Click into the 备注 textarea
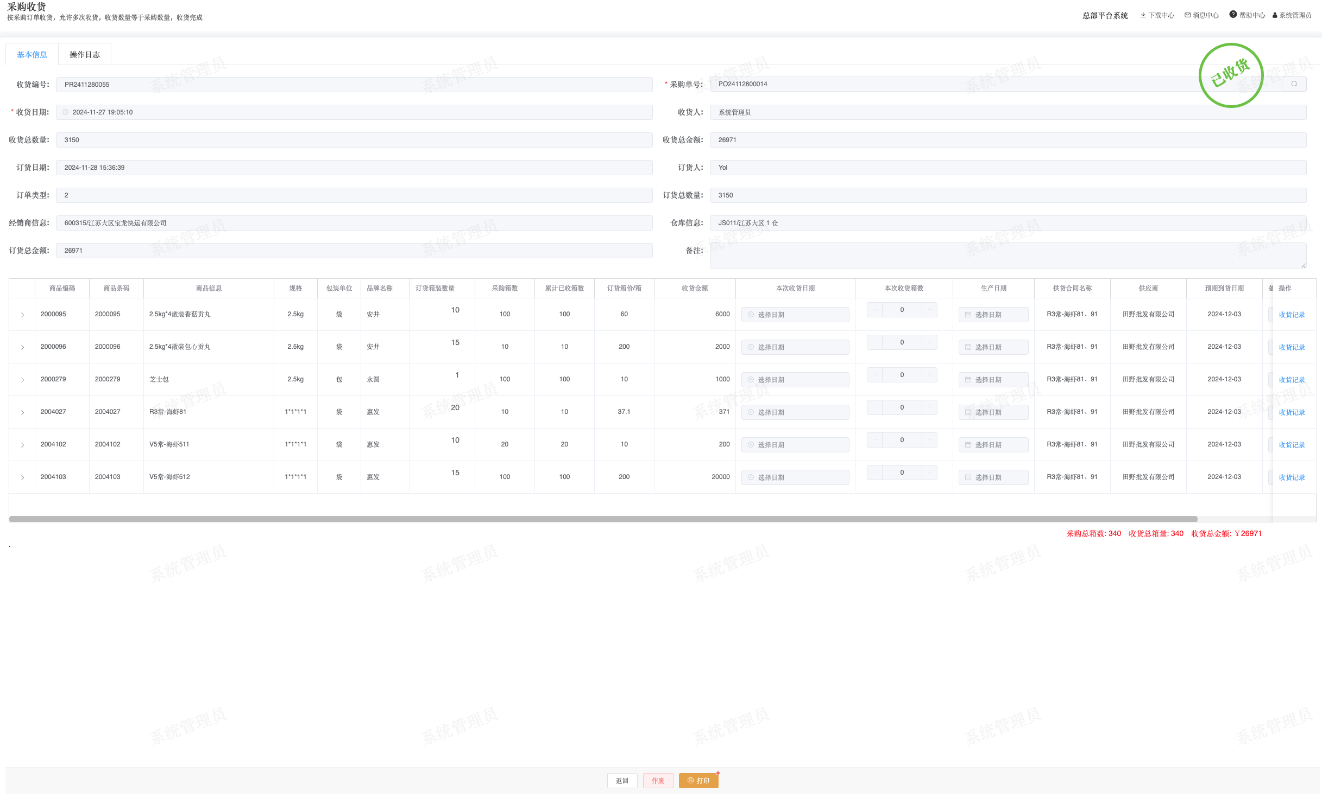Image resolution: width=1322 pixels, height=798 pixels. tap(1008, 256)
